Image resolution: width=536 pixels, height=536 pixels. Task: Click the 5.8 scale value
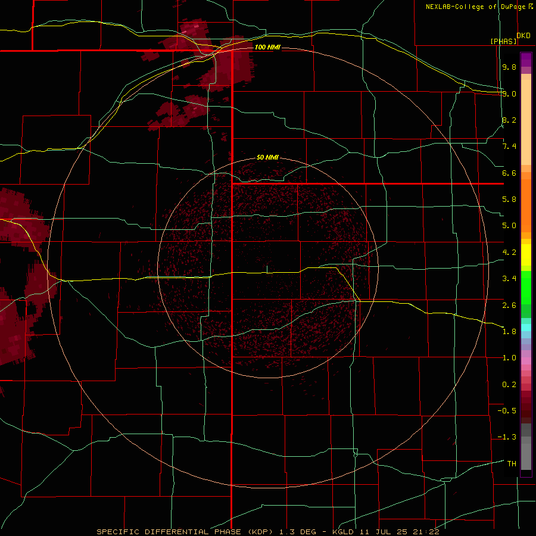point(509,200)
